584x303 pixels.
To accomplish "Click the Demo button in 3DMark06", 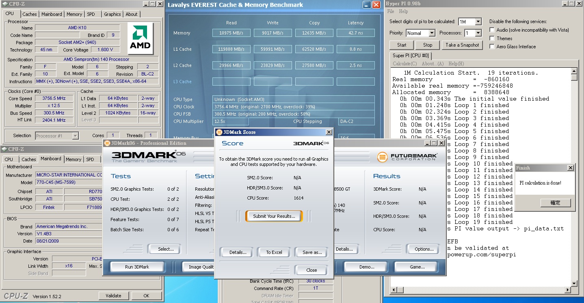I will point(367,267).
